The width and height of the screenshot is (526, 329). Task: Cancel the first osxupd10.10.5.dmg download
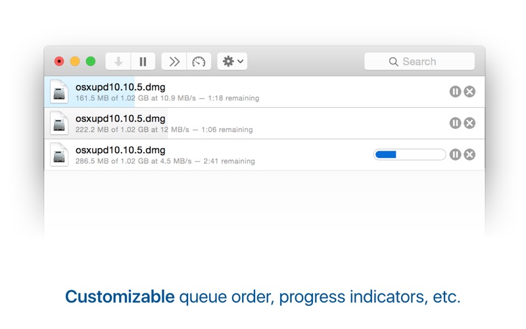[469, 91]
